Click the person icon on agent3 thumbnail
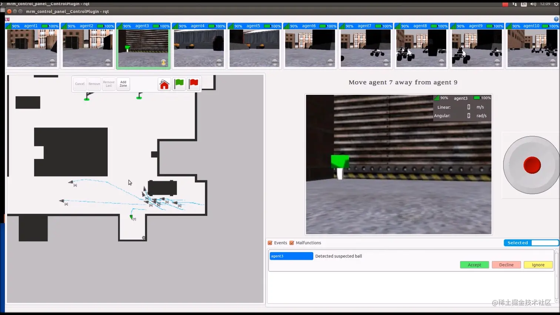Viewport: 560px width, 315px height. 163,62
